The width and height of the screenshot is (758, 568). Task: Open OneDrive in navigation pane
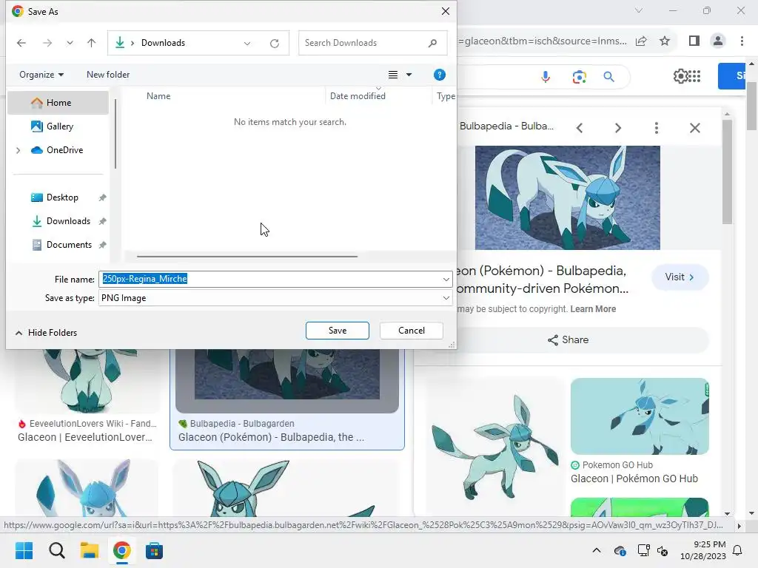pyautogui.click(x=65, y=150)
